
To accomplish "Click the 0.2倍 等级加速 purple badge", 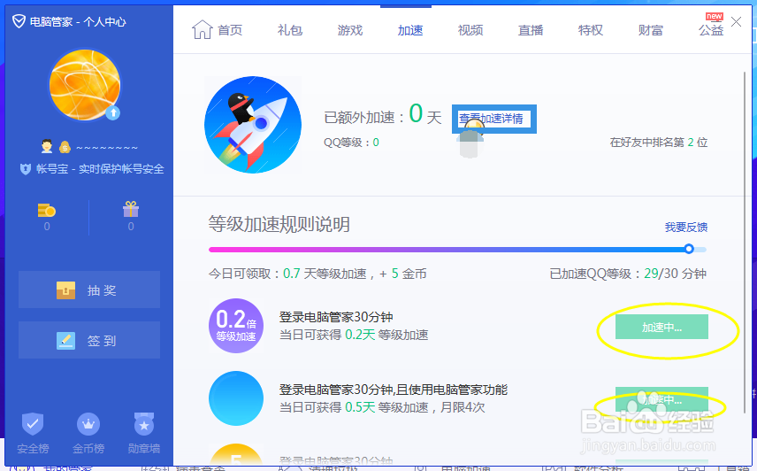I will point(236,326).
